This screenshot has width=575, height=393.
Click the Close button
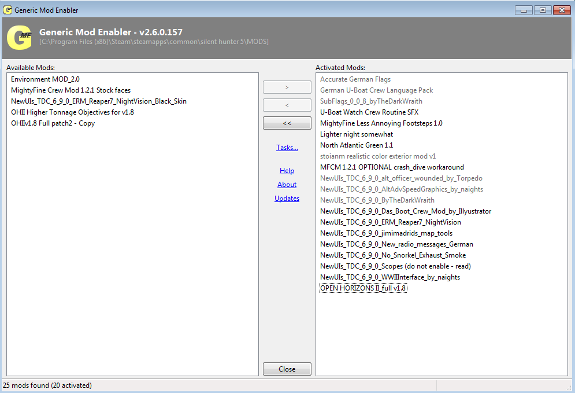[x=287, y=369]
